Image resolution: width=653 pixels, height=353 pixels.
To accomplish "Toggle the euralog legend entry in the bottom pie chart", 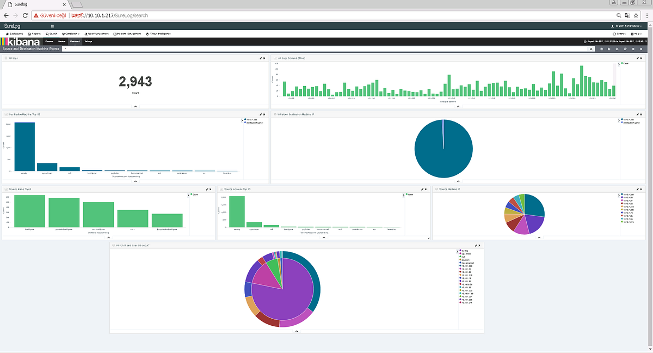I will click(x=467, y=251).
